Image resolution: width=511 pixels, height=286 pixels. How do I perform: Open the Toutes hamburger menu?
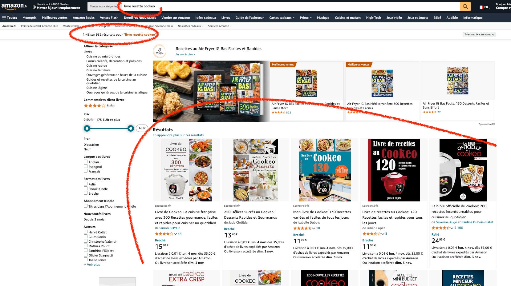(9, 18)
